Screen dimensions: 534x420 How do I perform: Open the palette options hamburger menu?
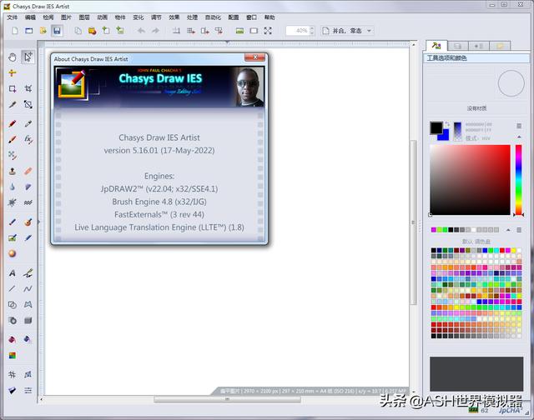519,230
